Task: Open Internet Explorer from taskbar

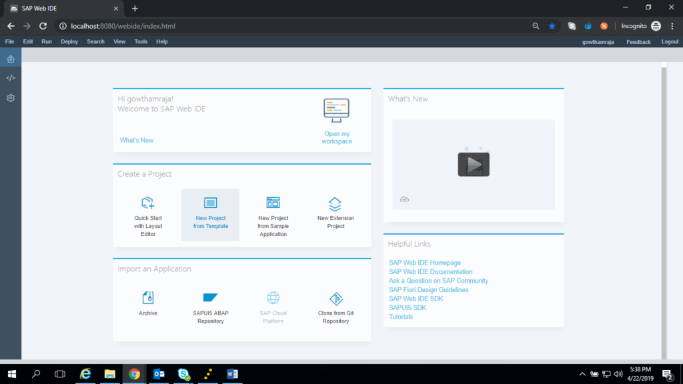Action: tap(85, 374)
